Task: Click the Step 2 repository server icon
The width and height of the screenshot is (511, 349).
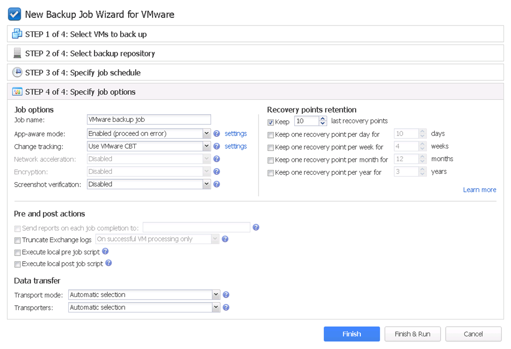Action: [x=17, y=53]
